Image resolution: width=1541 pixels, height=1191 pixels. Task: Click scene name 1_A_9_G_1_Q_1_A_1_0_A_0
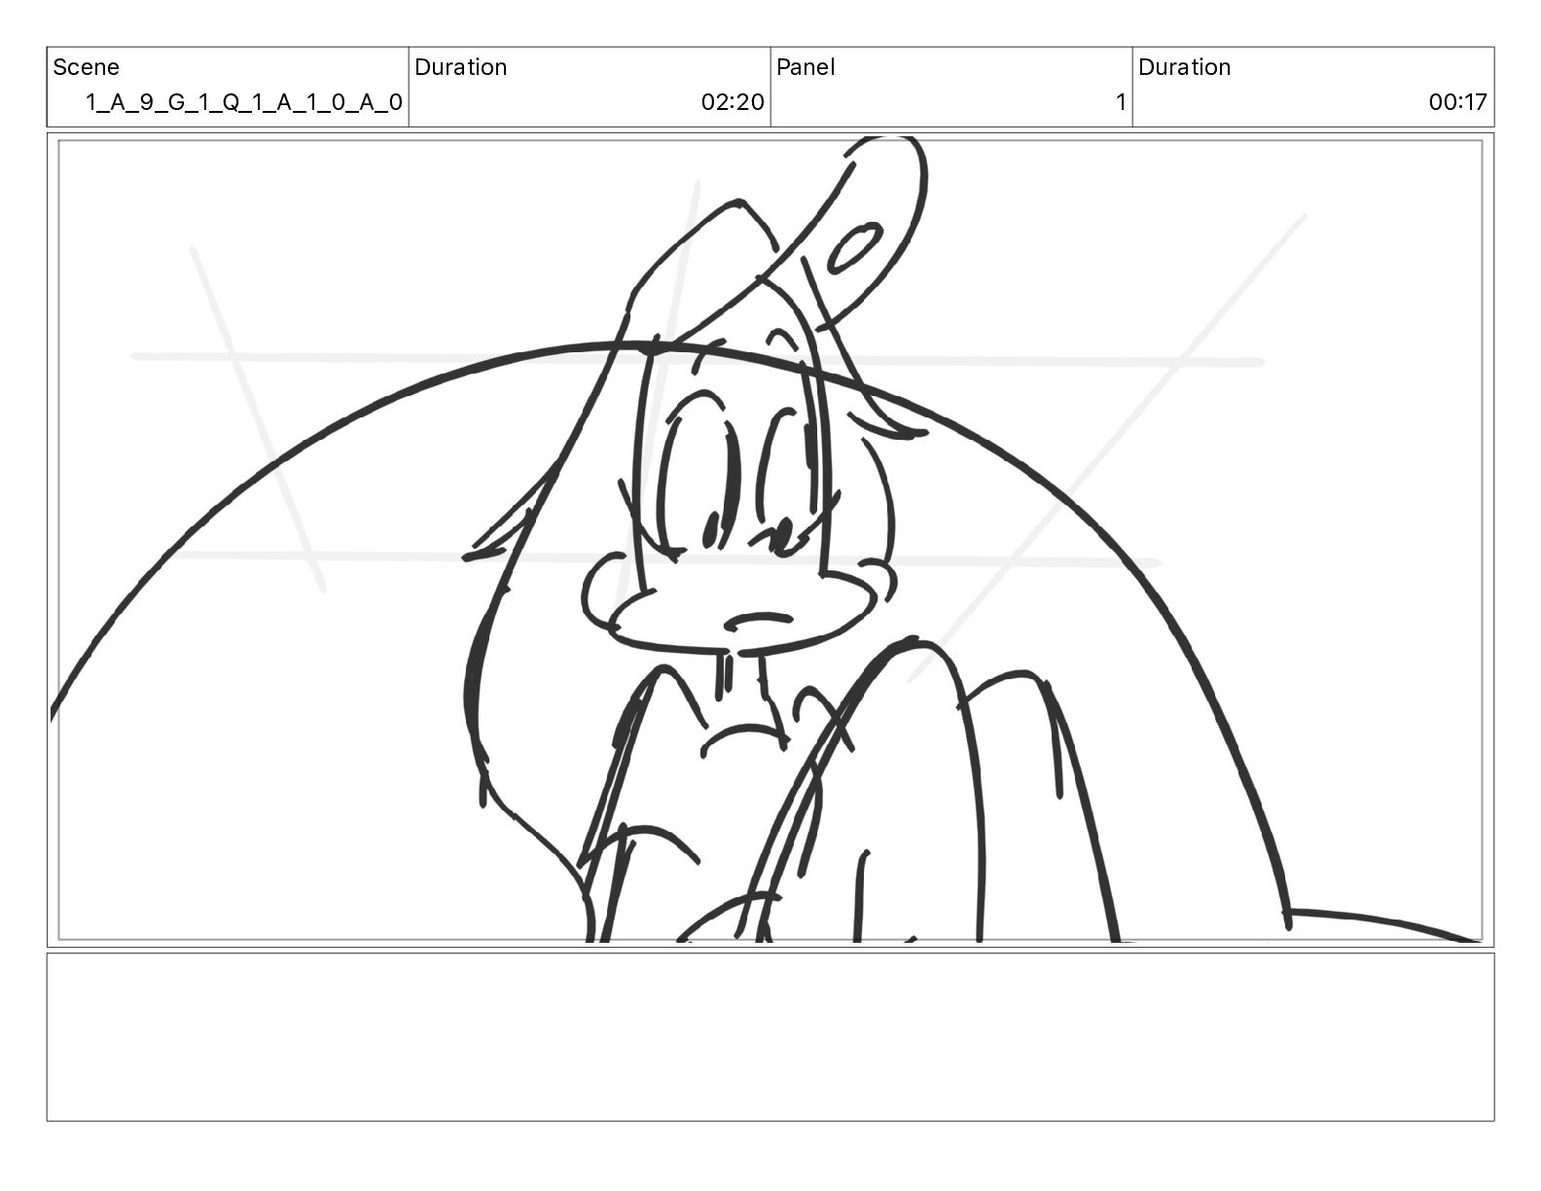pos(244,102)
